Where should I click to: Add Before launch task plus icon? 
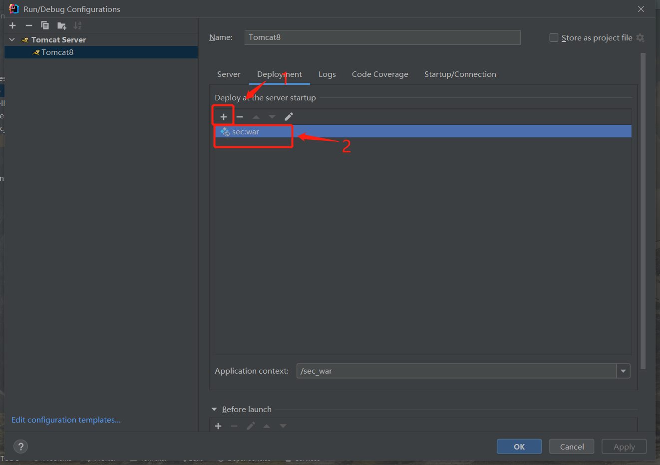pos(218,426)
